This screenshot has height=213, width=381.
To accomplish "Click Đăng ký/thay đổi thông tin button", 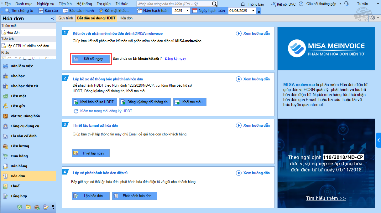I will click(x=145, y=102).
